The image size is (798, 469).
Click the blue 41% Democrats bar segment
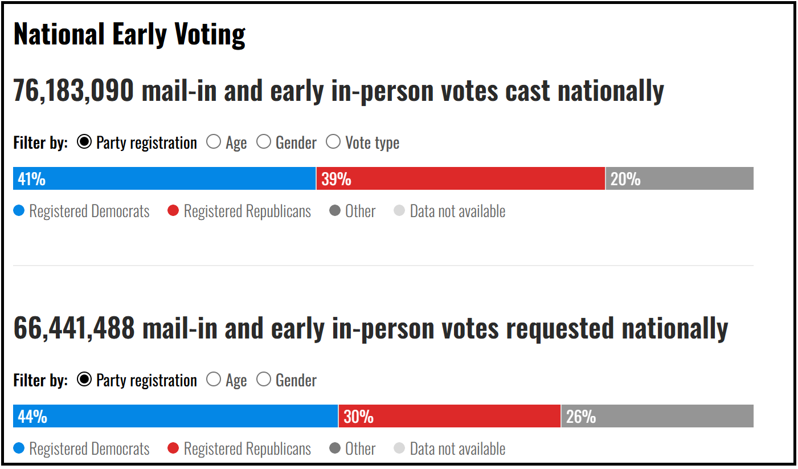click(x=164, y=178)
